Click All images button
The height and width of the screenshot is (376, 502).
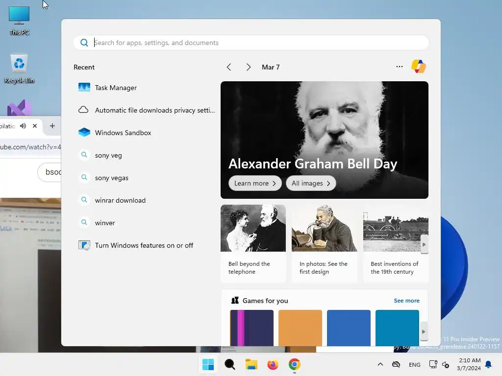tap(311, 183)
